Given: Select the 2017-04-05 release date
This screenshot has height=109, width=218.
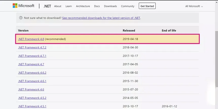Looking at the screenshot, I should tap(130, 64).
